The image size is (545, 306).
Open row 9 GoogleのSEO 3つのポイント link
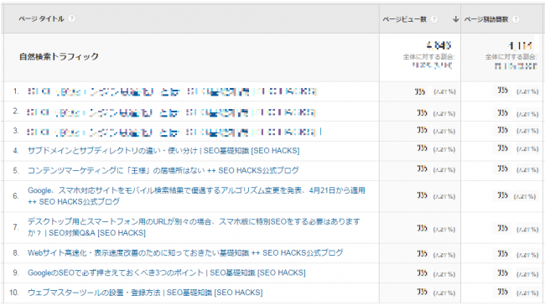pyautogui.click(x=167, y=272)
